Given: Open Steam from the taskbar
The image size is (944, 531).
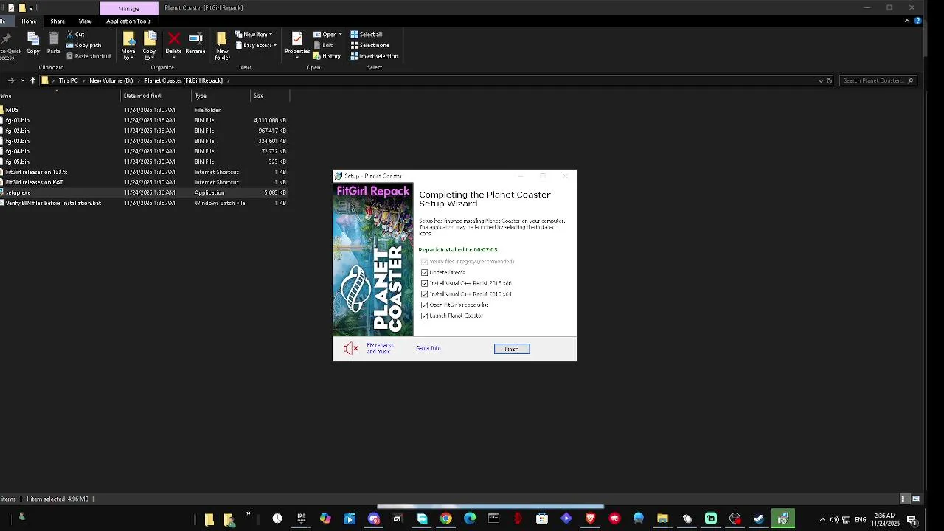Looking at the screenshot, I should pos(759,518).
